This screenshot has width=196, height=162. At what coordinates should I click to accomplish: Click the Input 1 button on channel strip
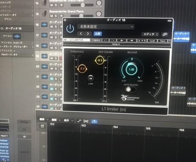4,136
